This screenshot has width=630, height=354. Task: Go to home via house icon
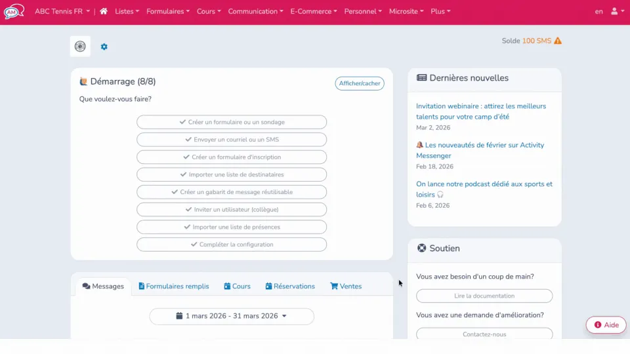[104, 11]
